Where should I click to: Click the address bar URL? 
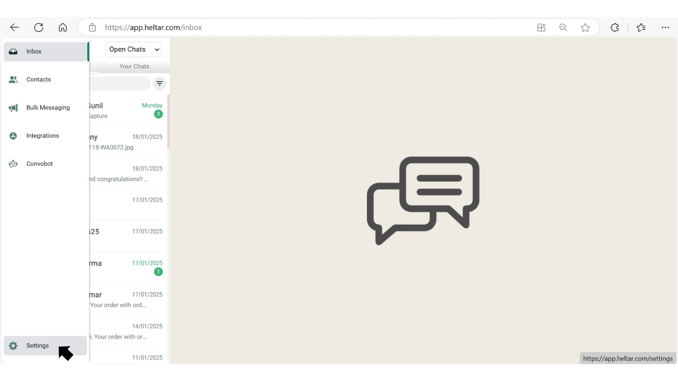[x=153, y=28]
